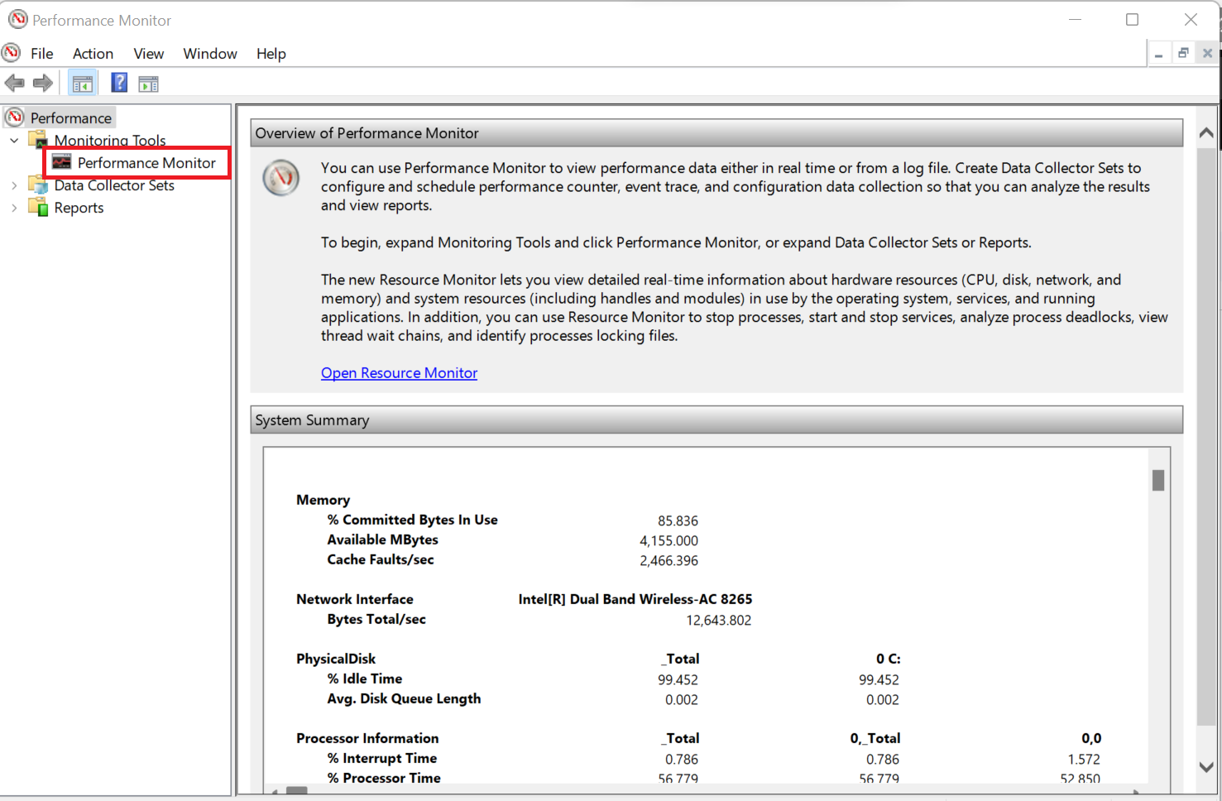Click the System Summary vertical scrollbar thumb
1222x801 pixels.
(x=1158, y=481)
